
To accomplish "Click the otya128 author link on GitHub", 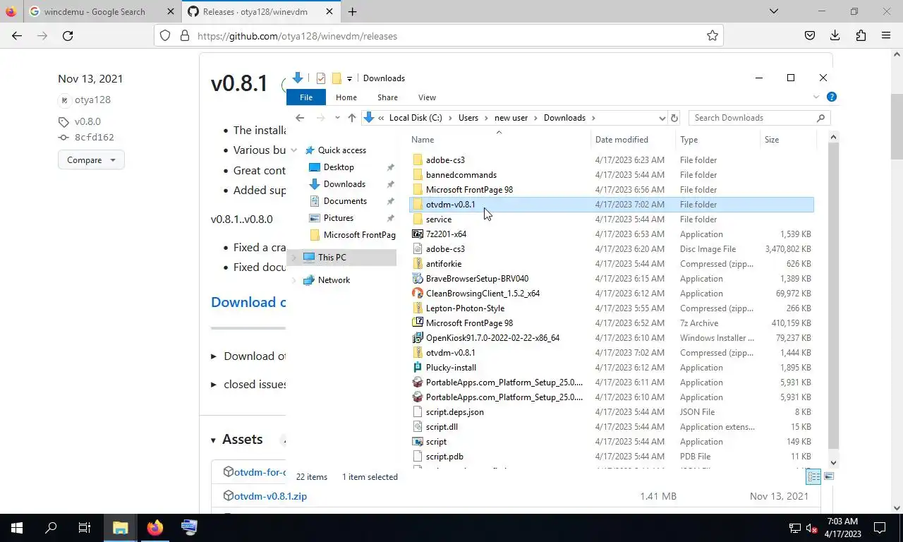I will 92,100.
